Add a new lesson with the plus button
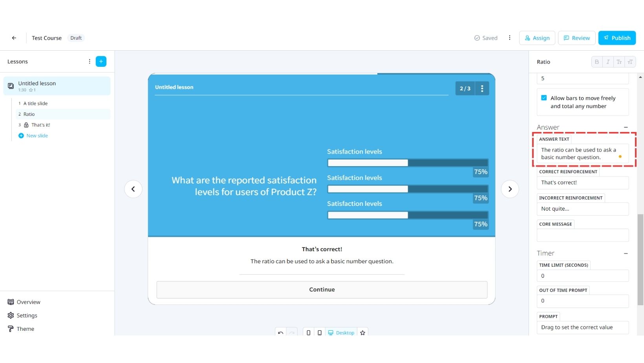This screenshot has height=363, width=644. [x=101, y=62]
